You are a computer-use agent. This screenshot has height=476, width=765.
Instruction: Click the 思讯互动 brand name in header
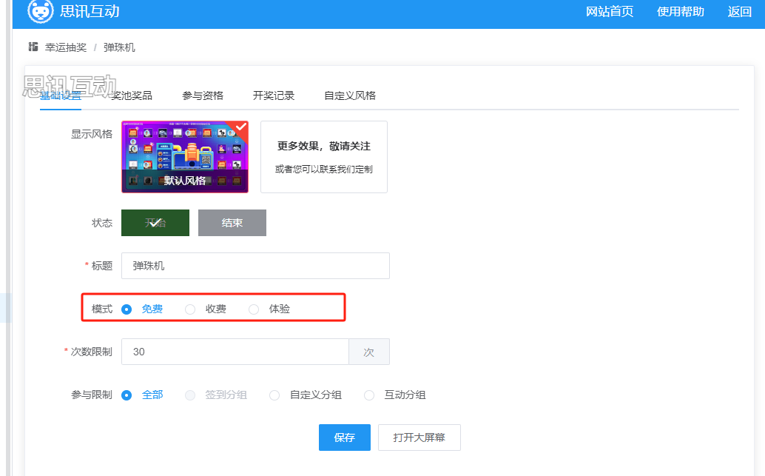click(90, 11)
